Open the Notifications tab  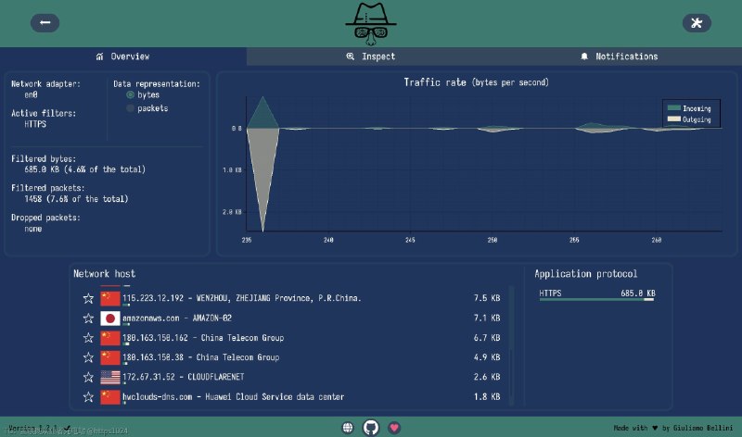[x=619, y=56]
